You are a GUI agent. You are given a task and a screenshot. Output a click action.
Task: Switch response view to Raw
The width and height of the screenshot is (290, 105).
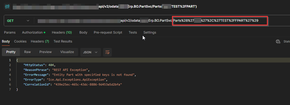(27, 52)
